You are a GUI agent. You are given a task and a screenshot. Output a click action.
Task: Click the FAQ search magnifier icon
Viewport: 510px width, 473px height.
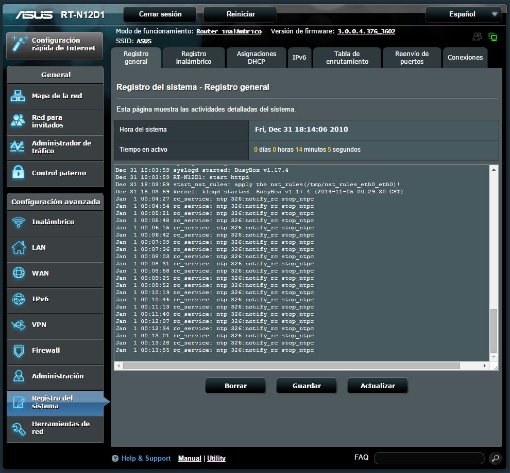click(495, 458)
